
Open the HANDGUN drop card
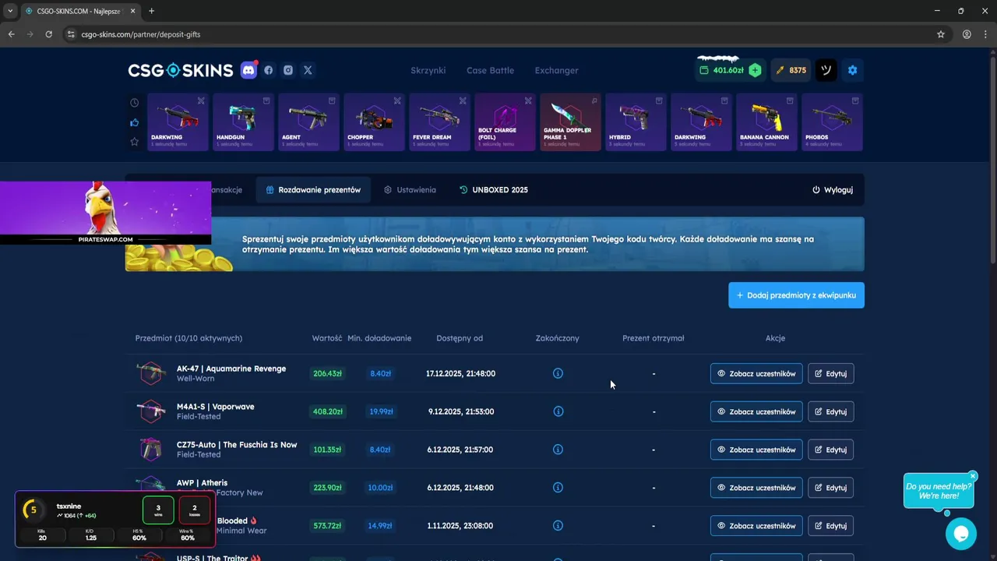[243, 122]
